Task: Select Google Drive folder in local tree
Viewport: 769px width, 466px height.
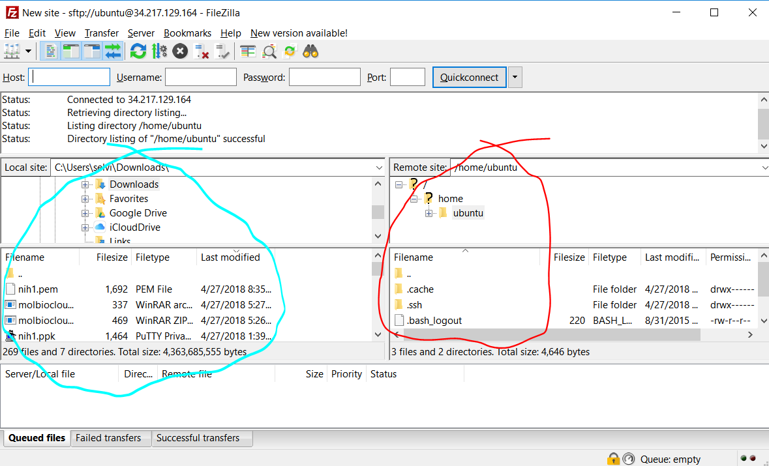Action: point(138,212)
